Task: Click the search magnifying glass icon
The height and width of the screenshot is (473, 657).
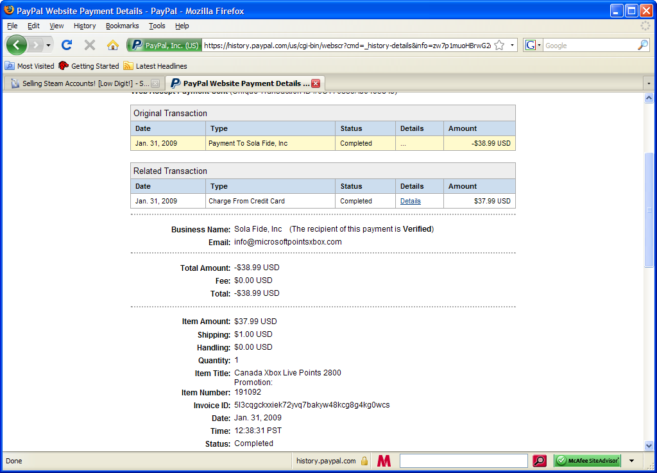Action: 643,46
